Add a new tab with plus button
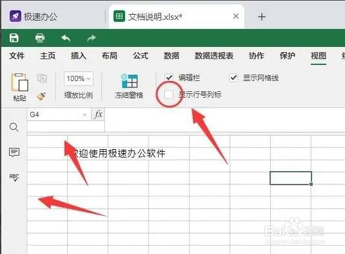The width and height of the screenshot is (345, 254). (262, 17)
